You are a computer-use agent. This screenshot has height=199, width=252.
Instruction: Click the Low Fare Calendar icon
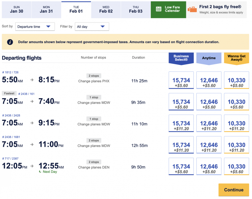click(159, 9)
